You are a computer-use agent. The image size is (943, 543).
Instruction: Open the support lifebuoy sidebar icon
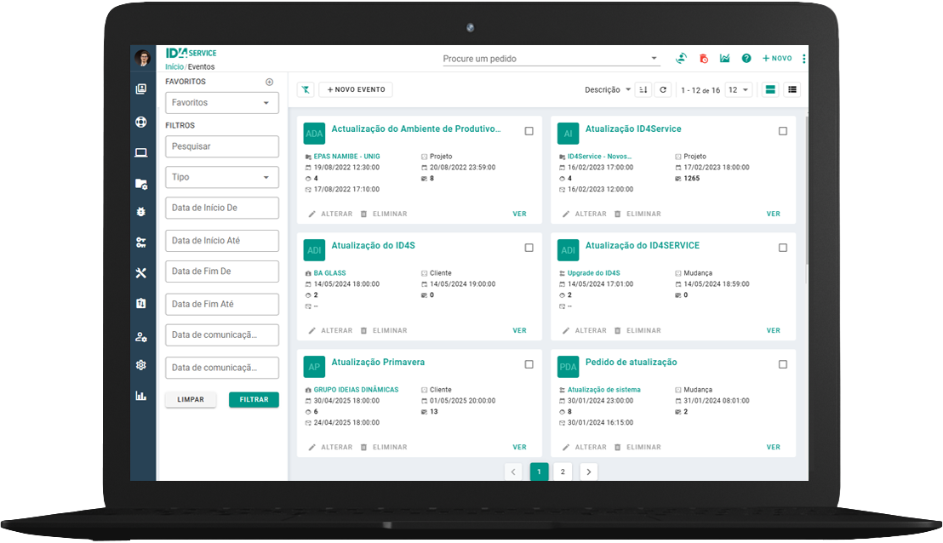(x=140, y=122)
